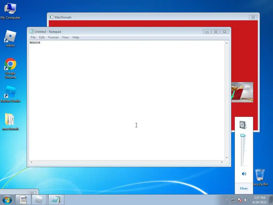Click Notepad horizontal scrollbar left arrow
The image size is (273, 205).
31,162
